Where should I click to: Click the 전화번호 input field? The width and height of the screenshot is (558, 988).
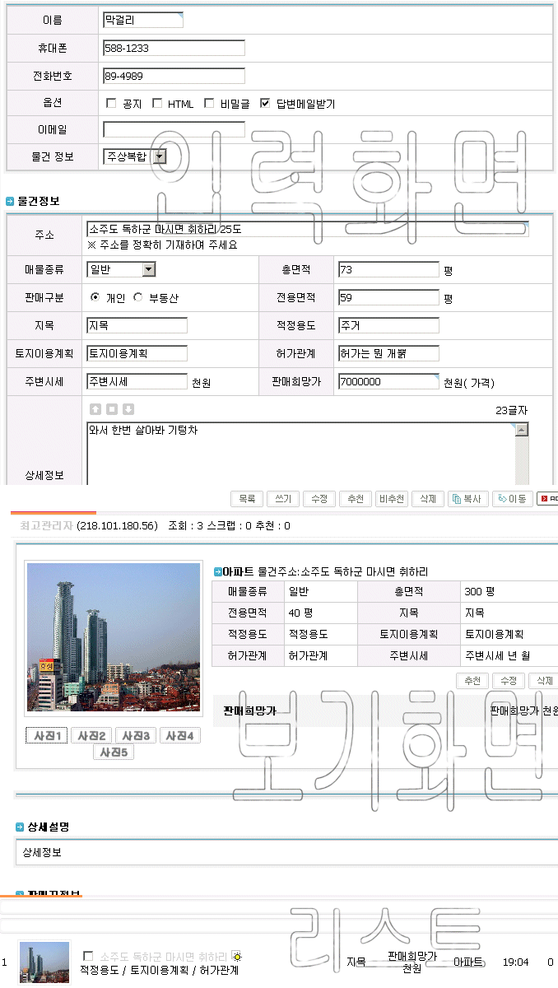(x=174, y=76)
